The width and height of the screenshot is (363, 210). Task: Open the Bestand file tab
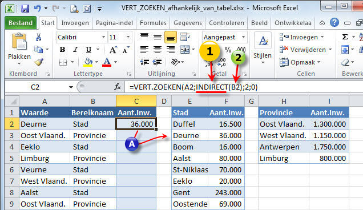[21, 23]
